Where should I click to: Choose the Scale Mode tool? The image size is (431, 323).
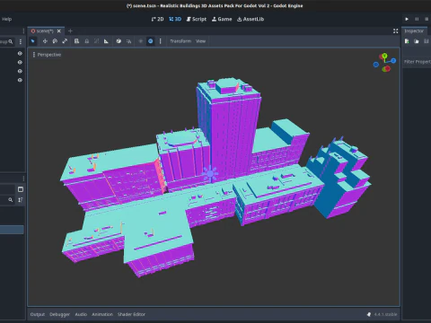point(65,41)
